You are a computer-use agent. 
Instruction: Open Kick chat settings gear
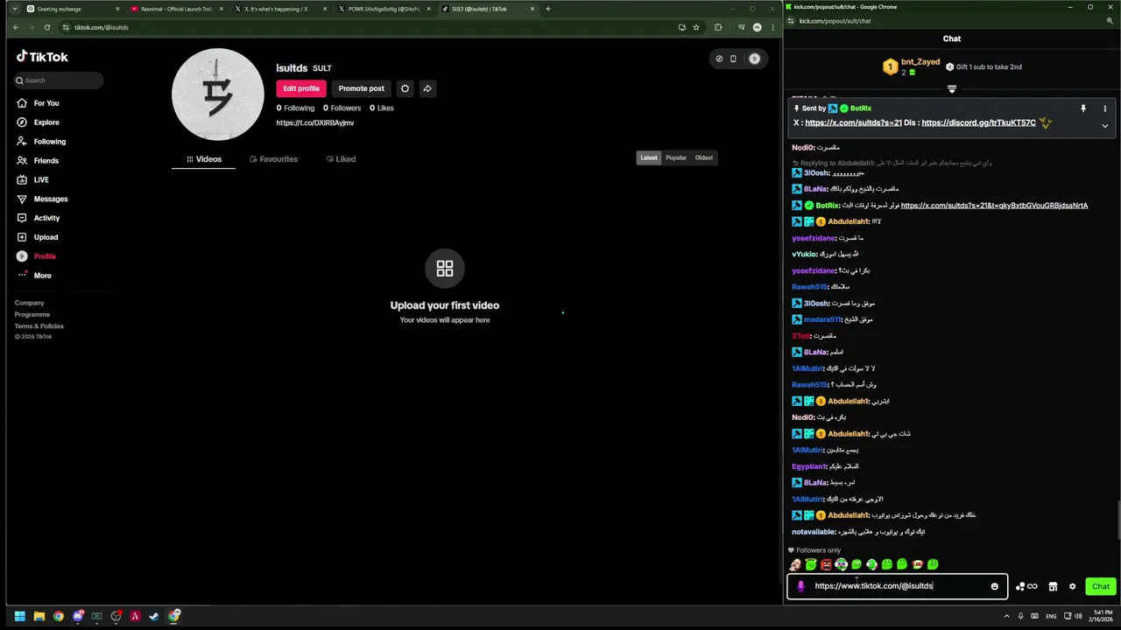1072,586
